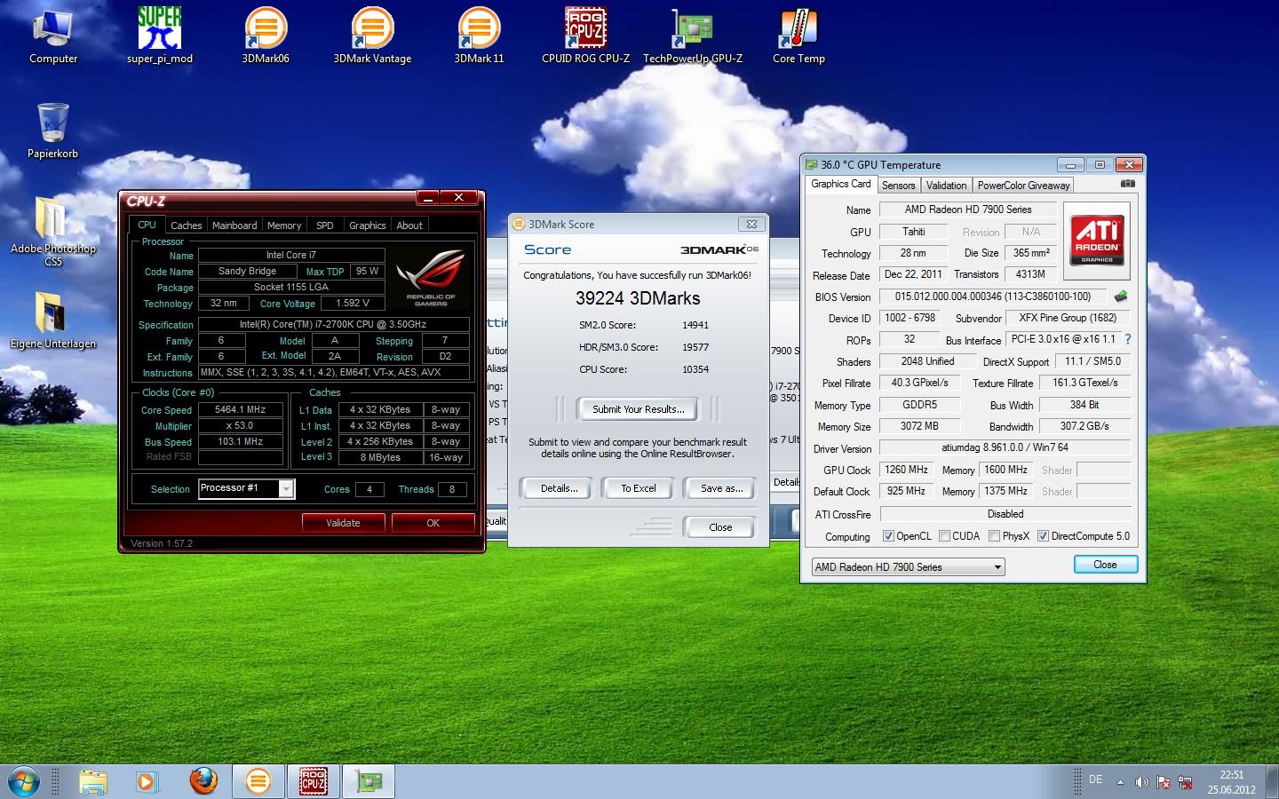Show hidden tray icons arrow
This screenshot has height=799, width=1279.
[x=1120, y=782]
